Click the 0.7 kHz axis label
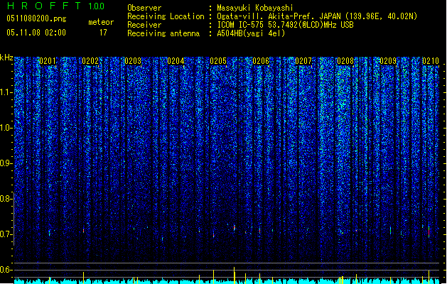The width and height of the screenshot is (447, 284). (6, 234)
